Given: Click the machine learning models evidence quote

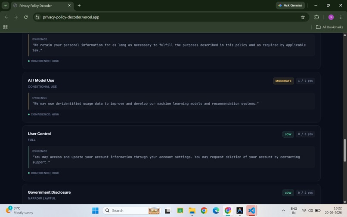Looking at the screenshot, I should (x=146, y=103).
